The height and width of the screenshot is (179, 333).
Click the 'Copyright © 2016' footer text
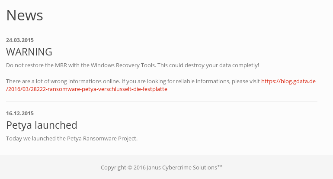point(123,167)
